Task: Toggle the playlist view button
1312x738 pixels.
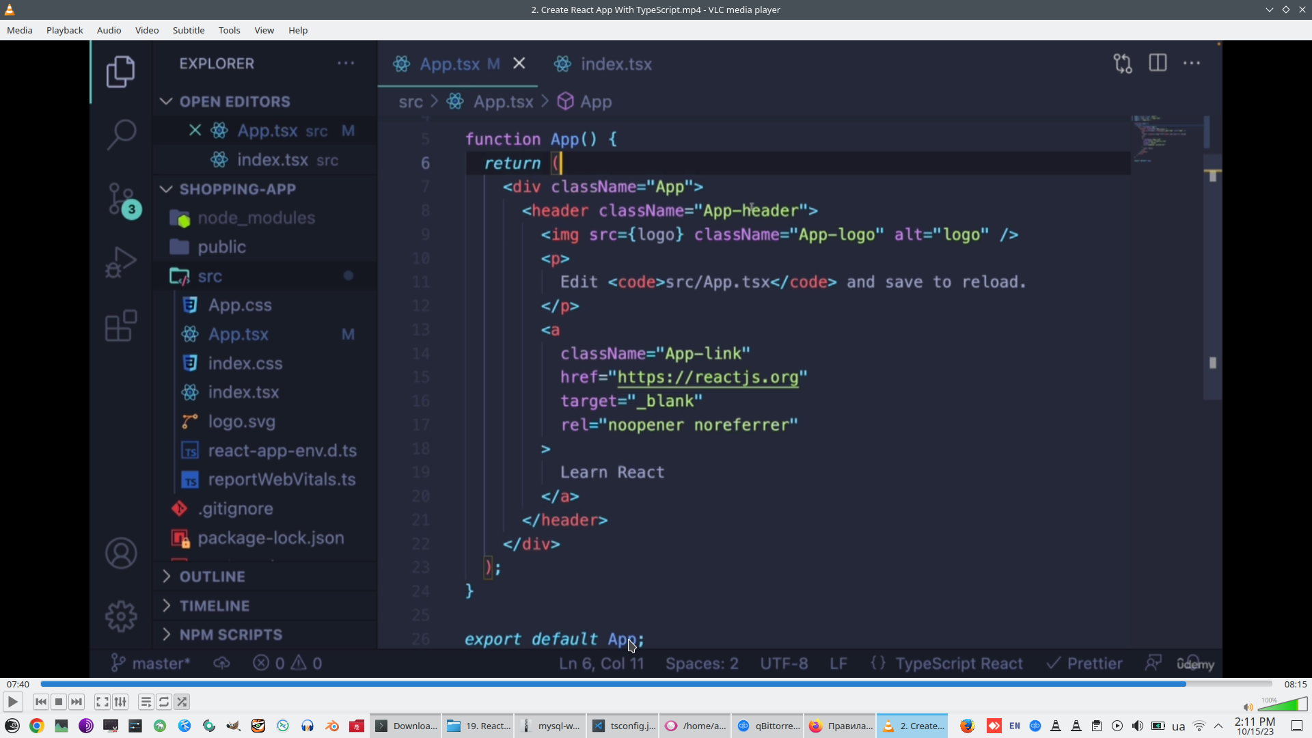Action: tap(146, 702)
